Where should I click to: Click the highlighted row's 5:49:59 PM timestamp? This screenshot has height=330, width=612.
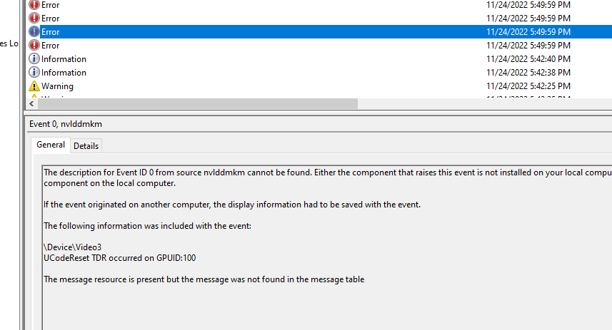pos(528,32)
